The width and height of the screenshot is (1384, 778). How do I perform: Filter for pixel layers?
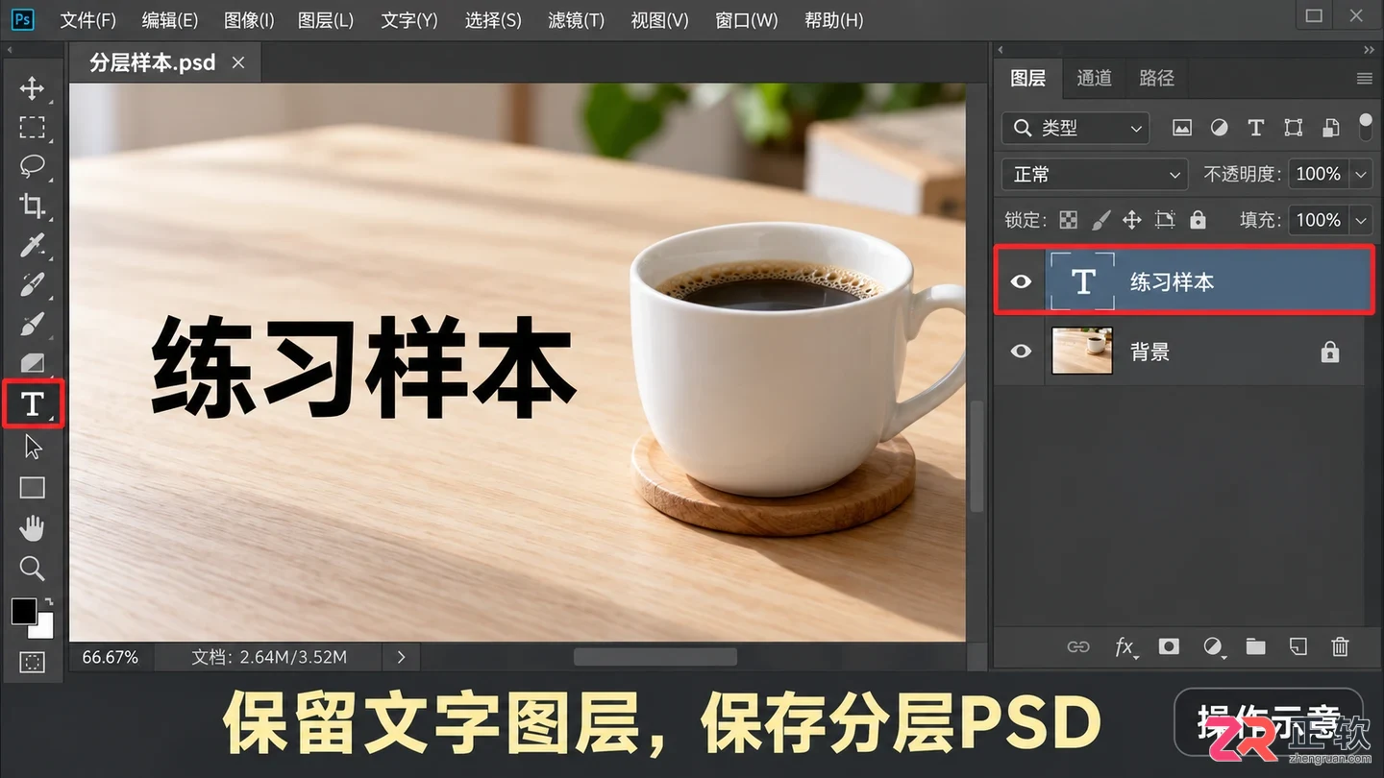pyautogui.click(x=1182, y=128)
